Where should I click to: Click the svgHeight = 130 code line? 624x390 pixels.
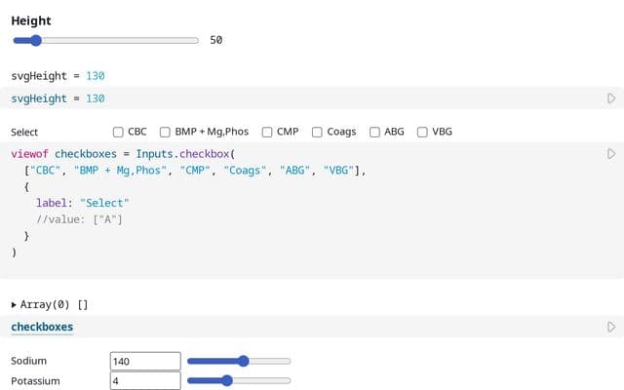click(58, 98)
